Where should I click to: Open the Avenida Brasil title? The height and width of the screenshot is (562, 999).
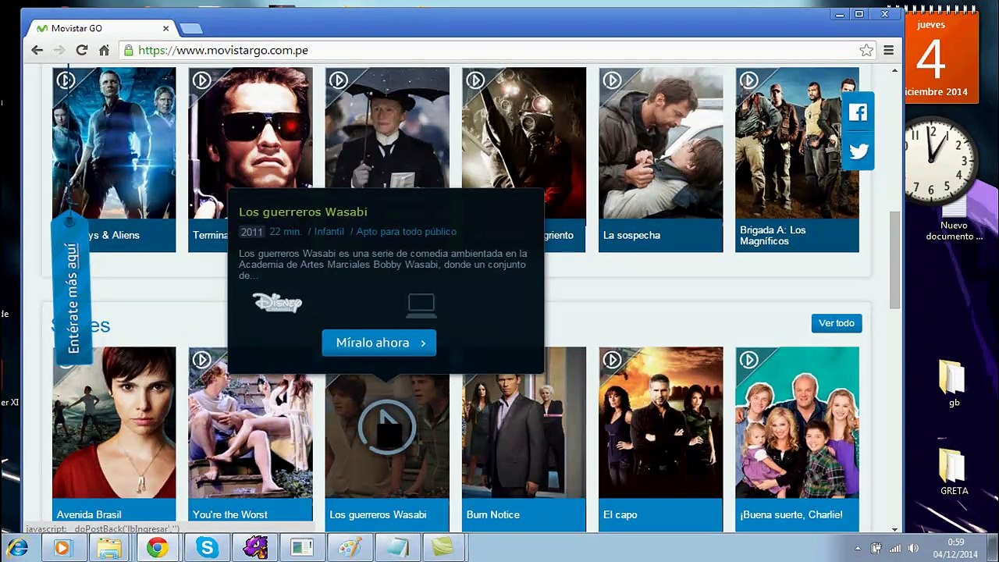[x=89, y=514]
